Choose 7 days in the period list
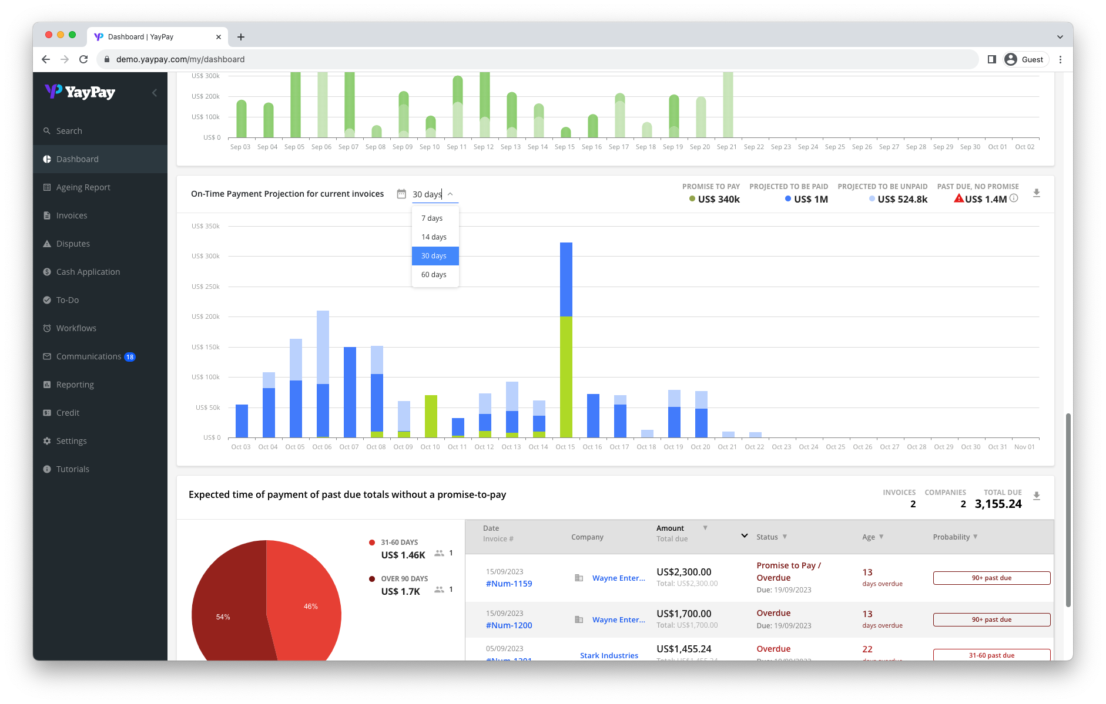 [x=433, y=218]
